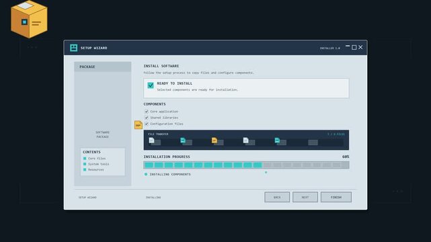This screenshot has height=242, width=431.
Task: Click the 'Selected components are ready' message
Action: coord(198,90)
